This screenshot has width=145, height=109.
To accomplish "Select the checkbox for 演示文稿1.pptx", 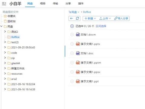I will click(x=72, y=44).
